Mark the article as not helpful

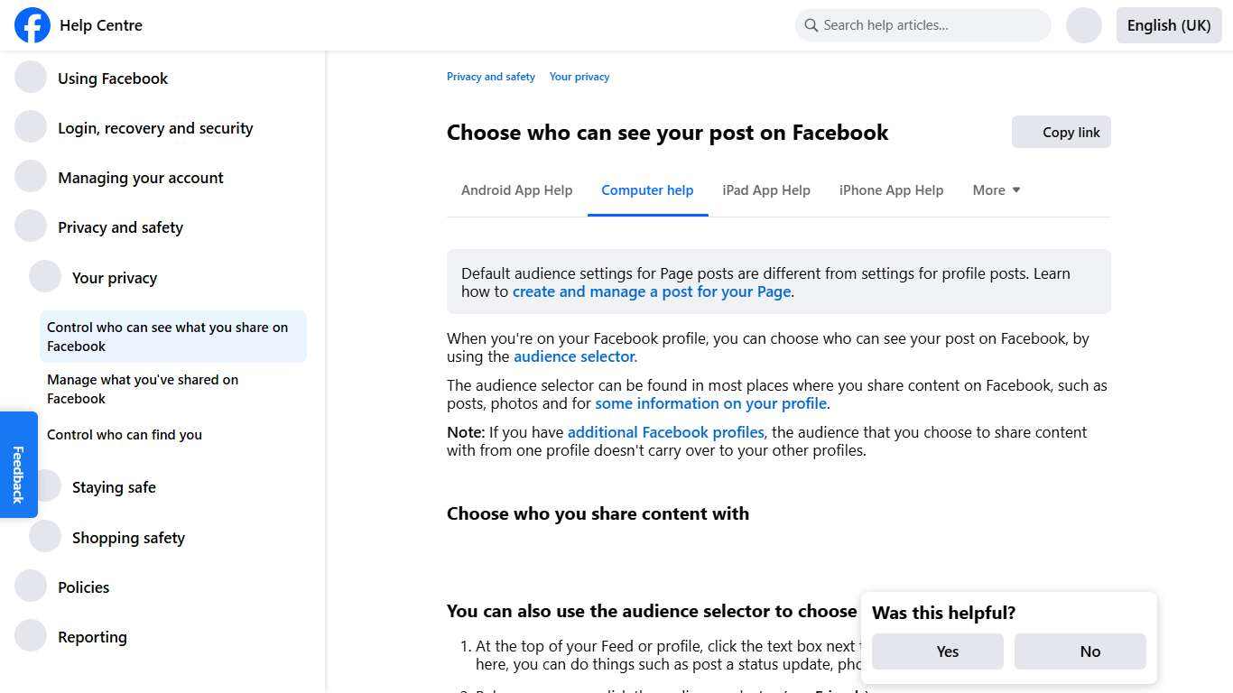pyautogui.click(x=1080, y=651)
